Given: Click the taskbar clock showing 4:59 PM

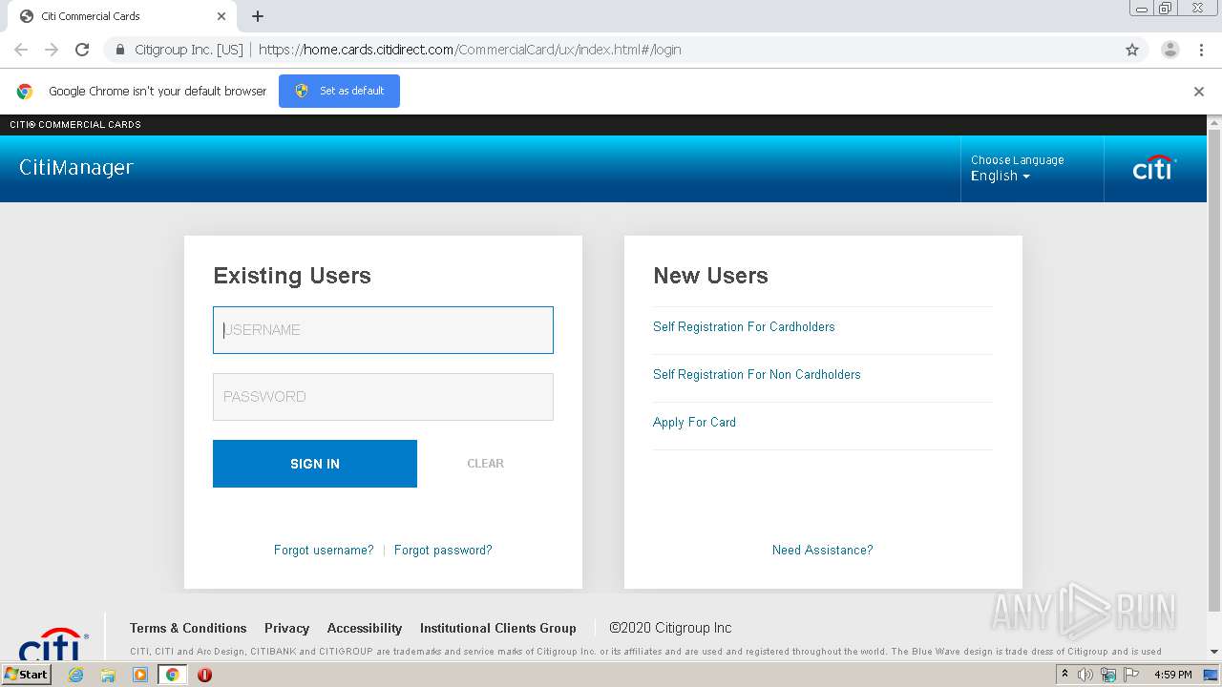Looking at the screenshot, I should pos(1172,675).
